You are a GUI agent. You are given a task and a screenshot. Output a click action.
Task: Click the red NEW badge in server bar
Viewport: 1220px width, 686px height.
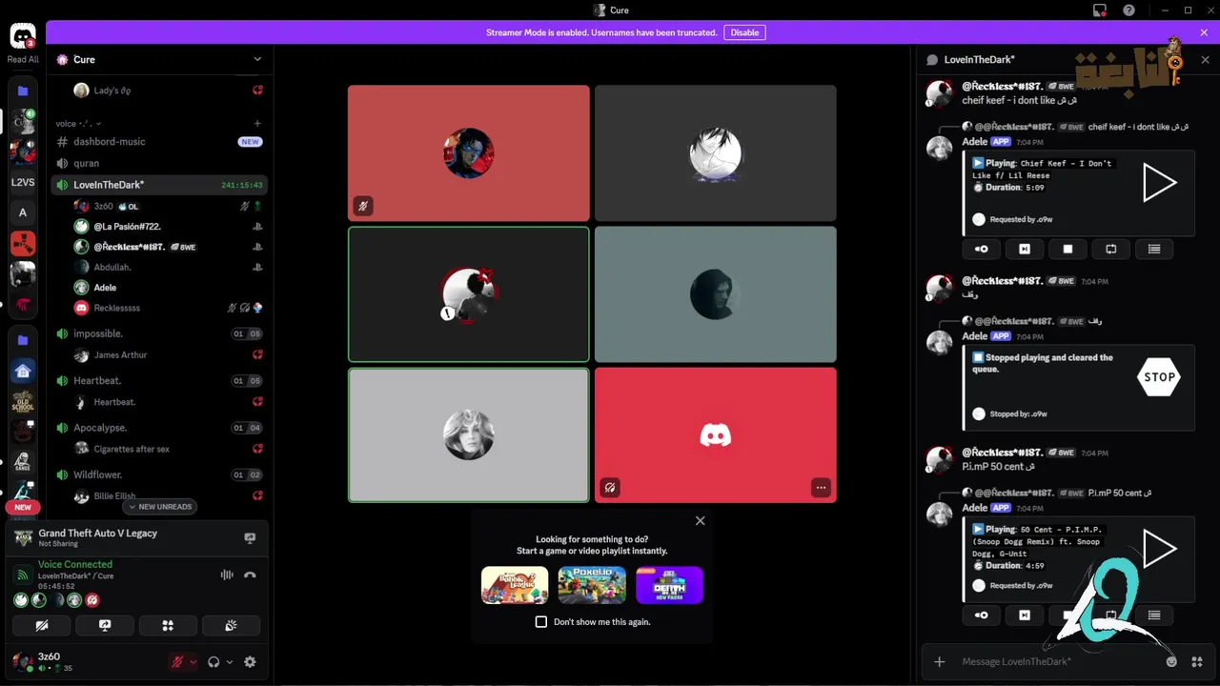click(23, 507)
